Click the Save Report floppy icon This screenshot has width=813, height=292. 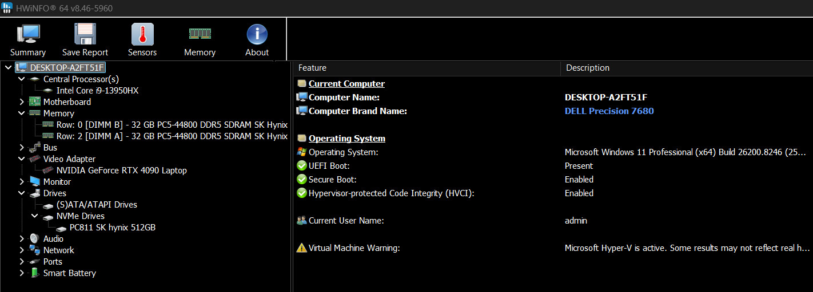(x=85, y=34)
